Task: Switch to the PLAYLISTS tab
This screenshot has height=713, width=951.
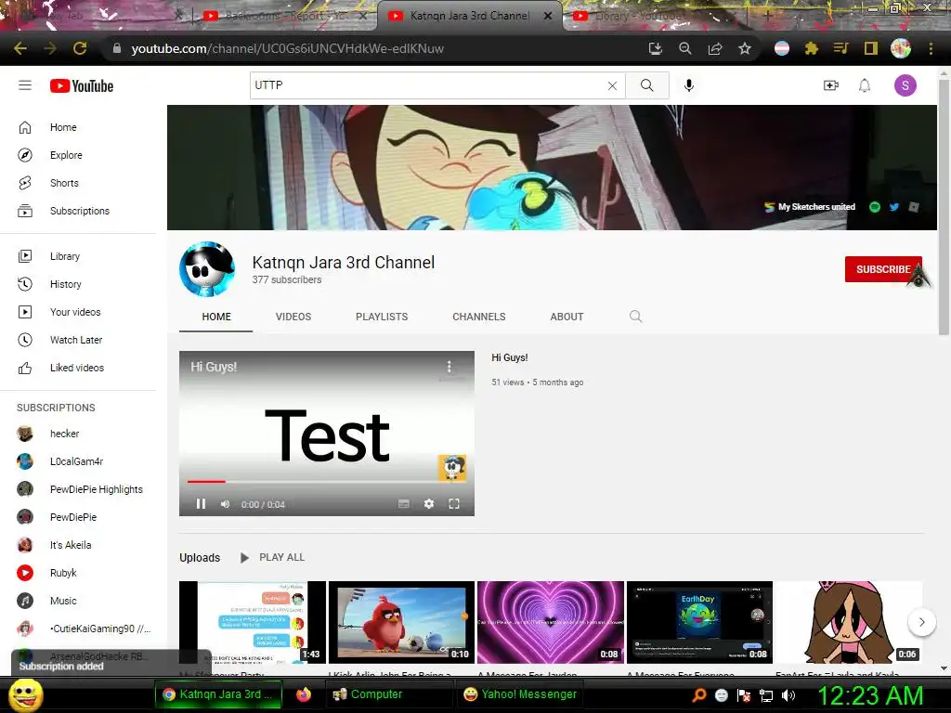Action: 382,317
